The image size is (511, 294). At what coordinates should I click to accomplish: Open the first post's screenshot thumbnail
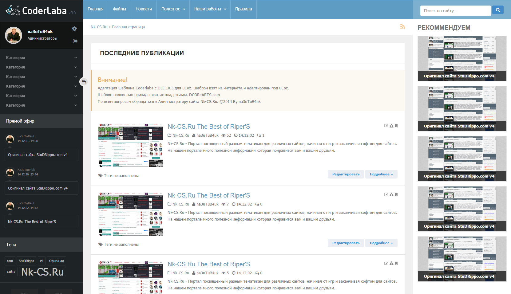131,145
